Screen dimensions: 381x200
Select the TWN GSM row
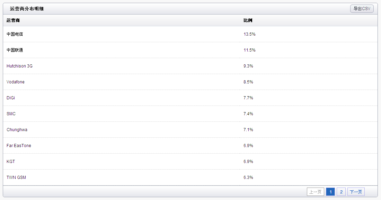(x=16, y=178)
